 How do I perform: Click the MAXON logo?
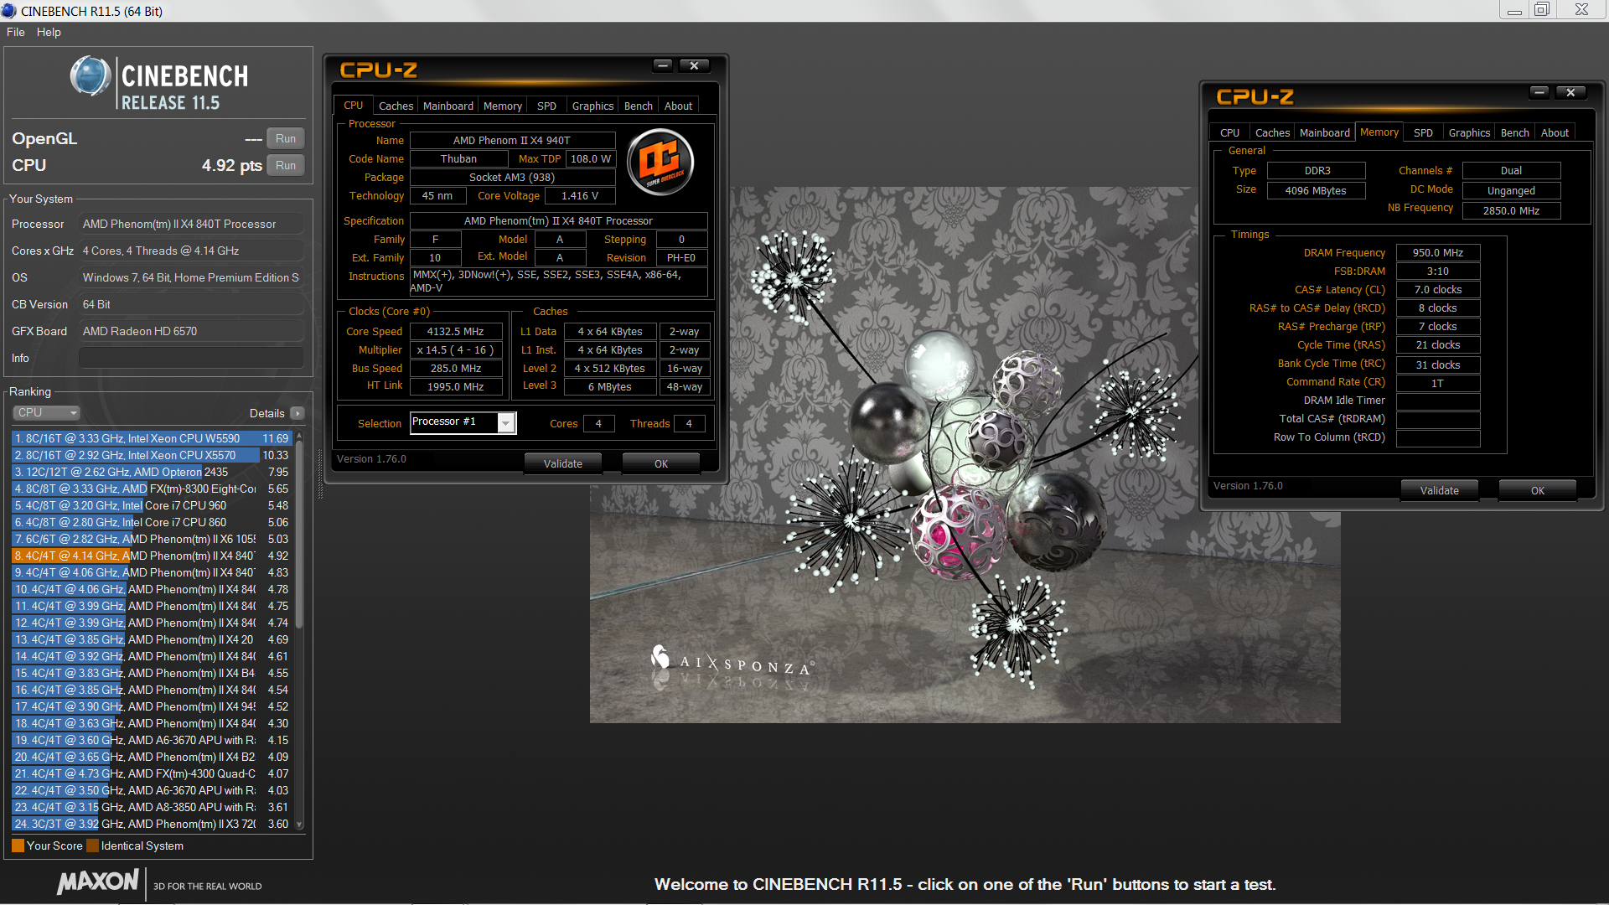98,882
